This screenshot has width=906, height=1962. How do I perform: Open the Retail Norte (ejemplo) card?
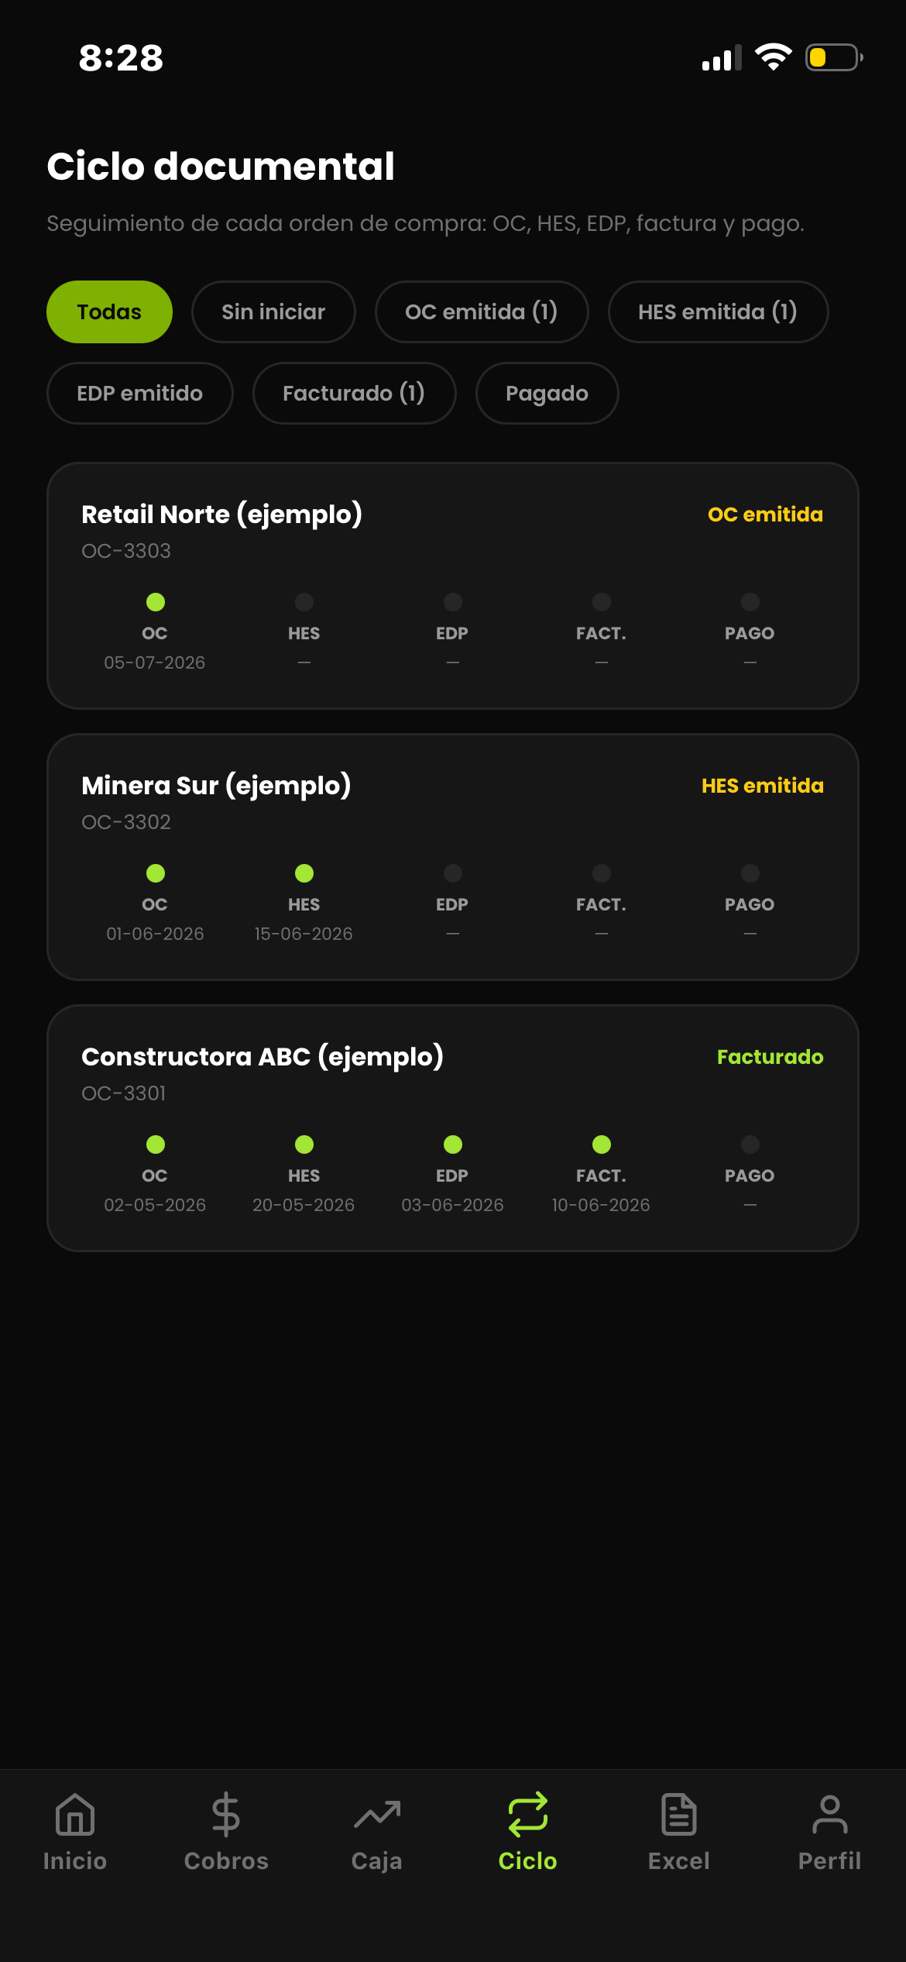pyautogui.click(x=453, y=586)
